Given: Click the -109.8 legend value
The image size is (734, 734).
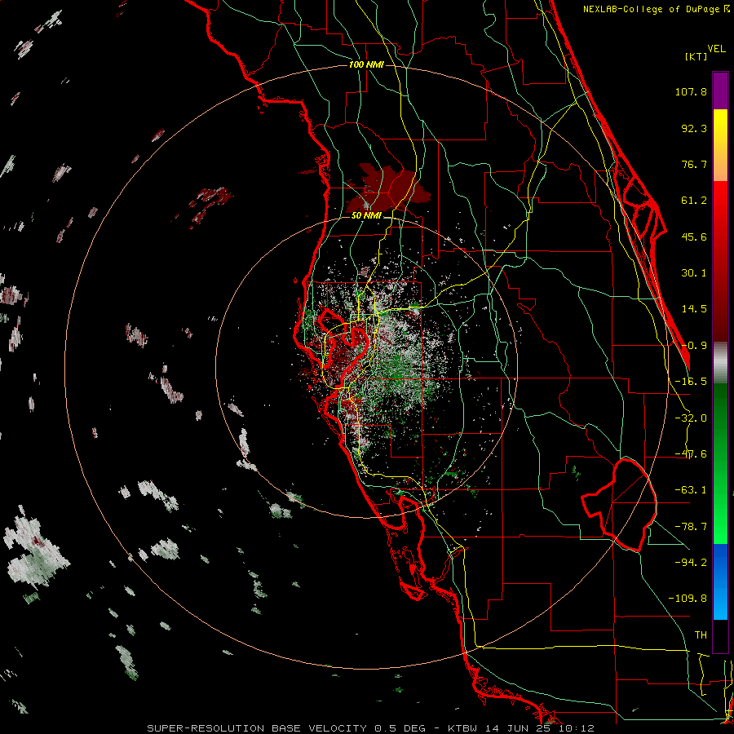Looking at the screenshot, I should (688, 599).
